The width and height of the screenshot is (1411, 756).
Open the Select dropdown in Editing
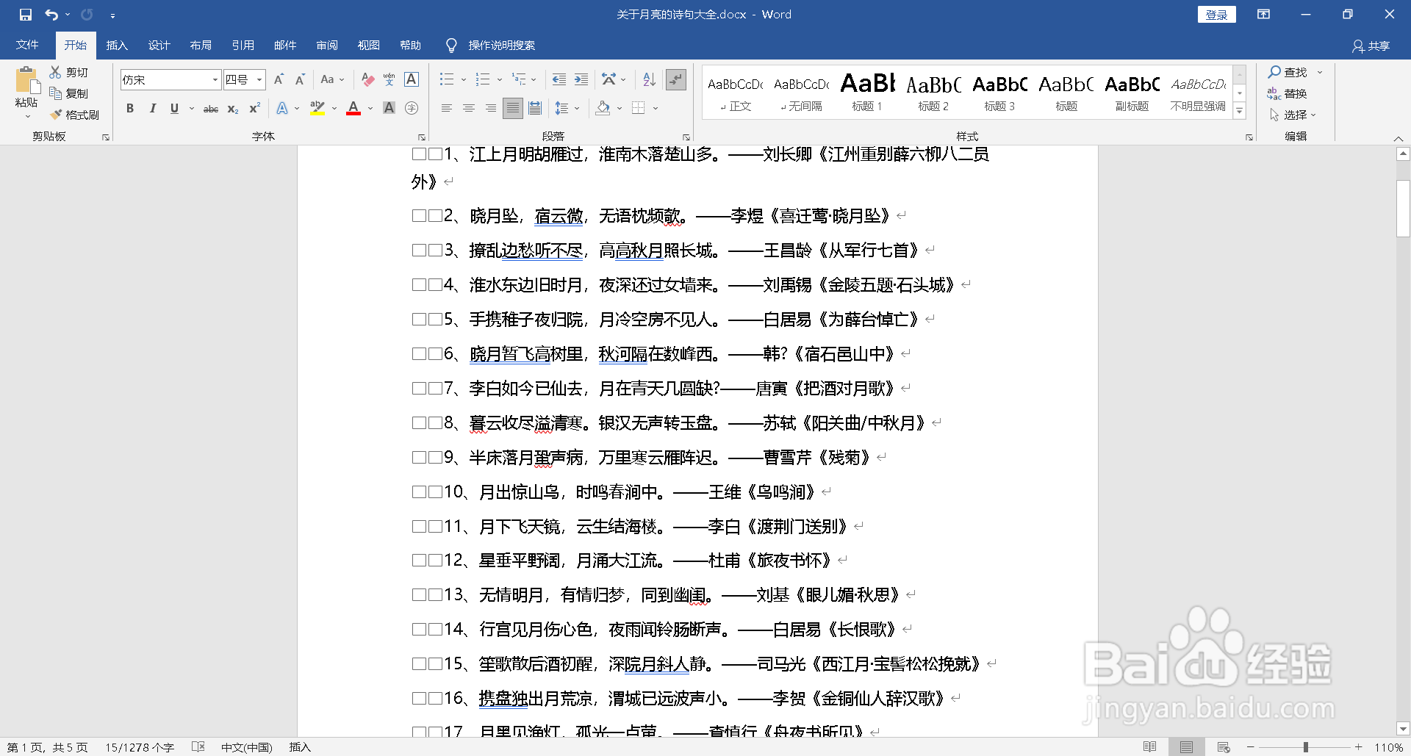[x=1293, y=115]
